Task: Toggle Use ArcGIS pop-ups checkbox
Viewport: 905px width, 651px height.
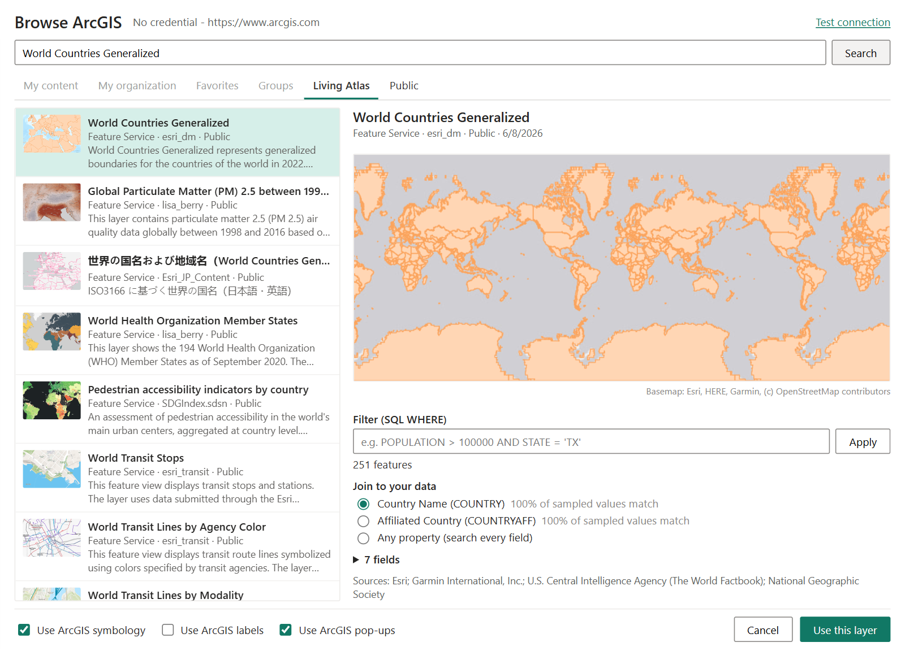Action: [286, 630]
